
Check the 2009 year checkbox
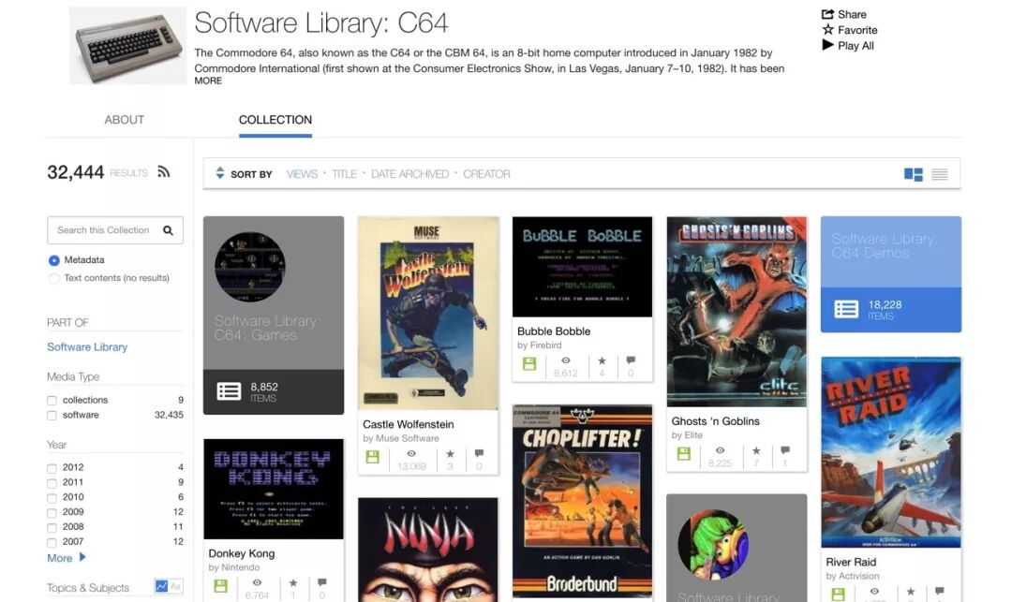pos(52,512)
